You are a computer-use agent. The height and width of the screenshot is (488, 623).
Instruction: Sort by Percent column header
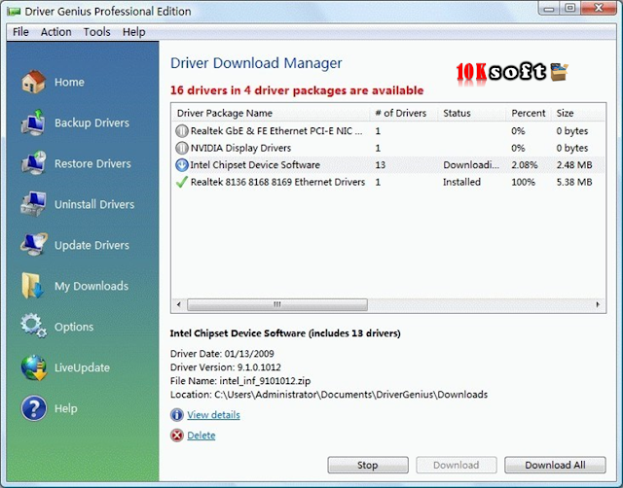point(528,113)
